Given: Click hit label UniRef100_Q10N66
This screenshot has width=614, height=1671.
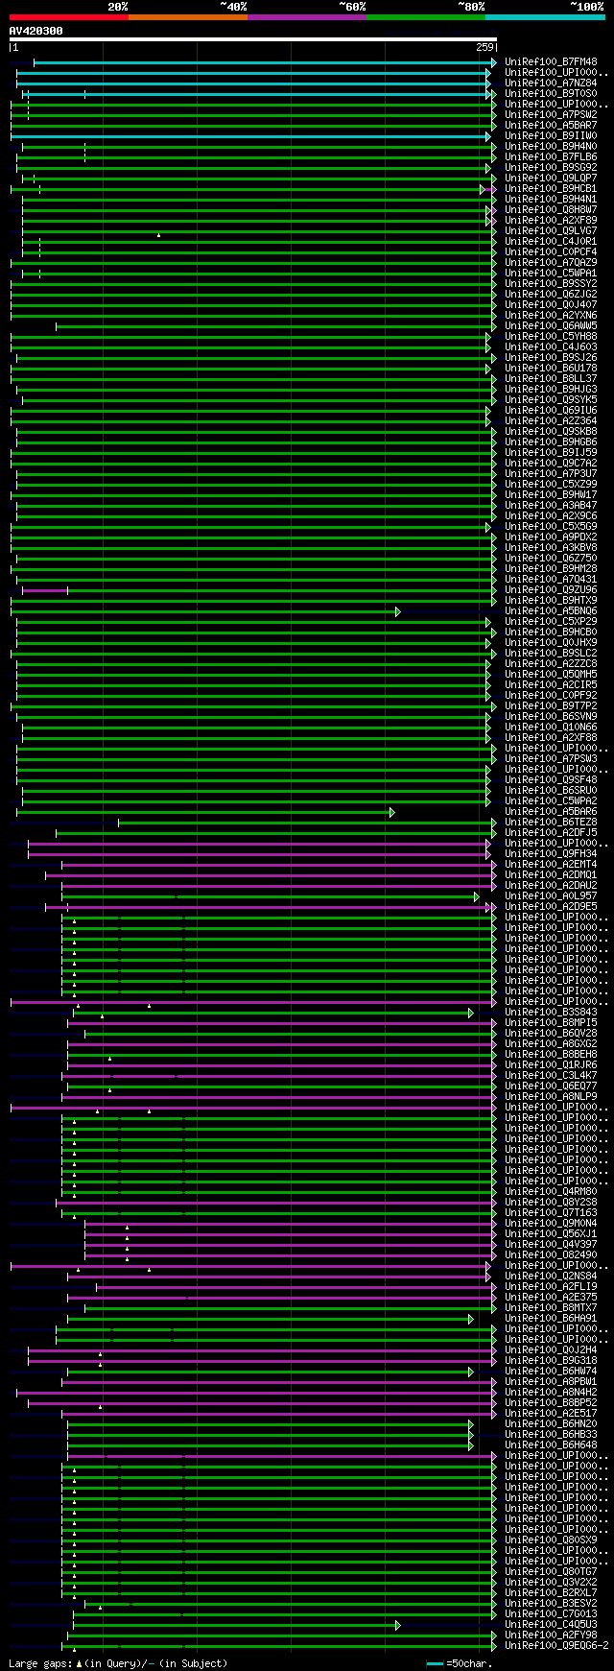Looking at the screenshot, I should (551, 728).
